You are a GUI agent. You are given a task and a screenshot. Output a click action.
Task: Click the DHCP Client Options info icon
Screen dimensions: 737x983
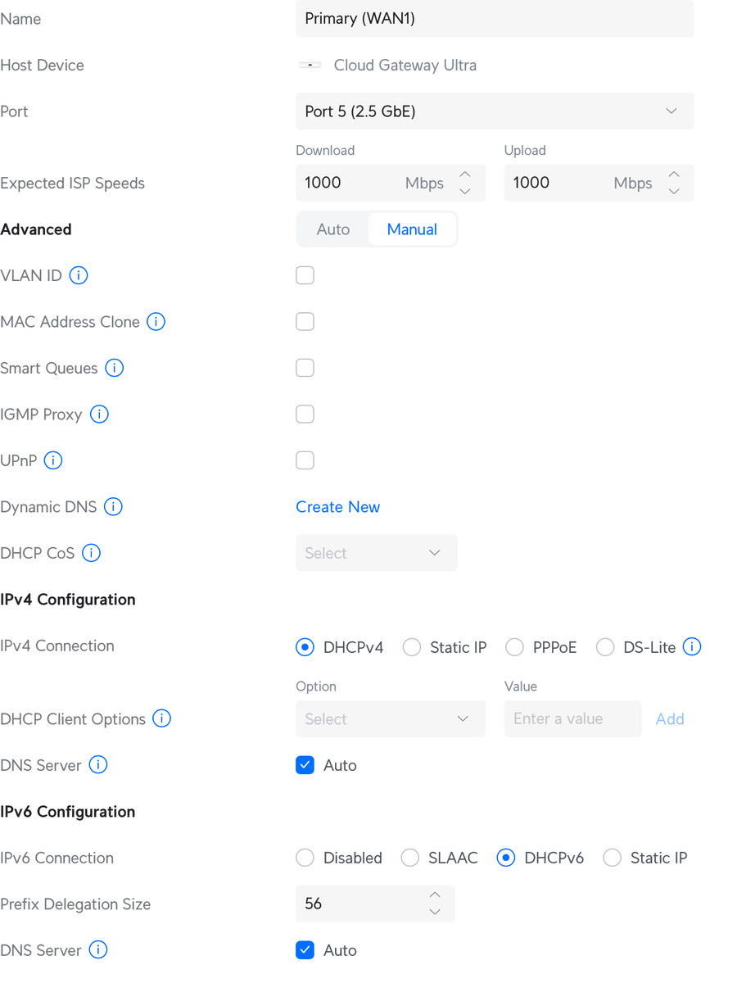click(162, 718)
